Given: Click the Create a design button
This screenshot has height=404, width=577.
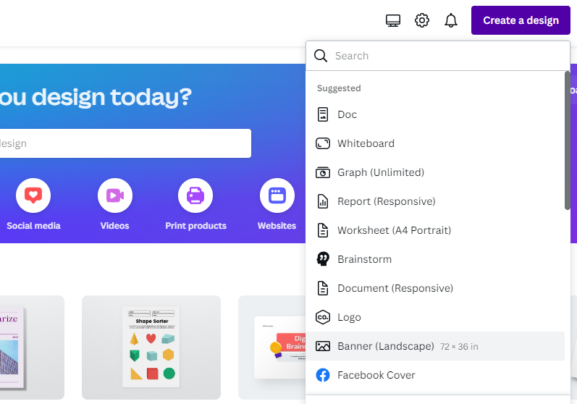Looking at the screenshot, I should point(521,20).
